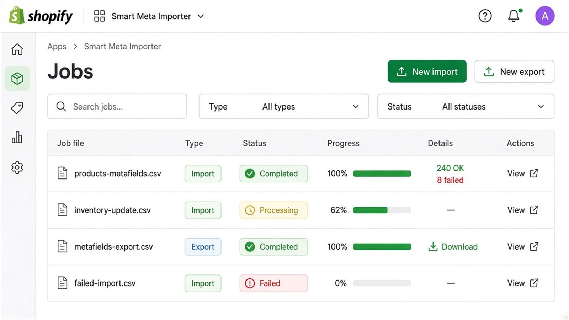Click the Job file column header
This screenshot has width=569, height=320.
tap(71, 143)
